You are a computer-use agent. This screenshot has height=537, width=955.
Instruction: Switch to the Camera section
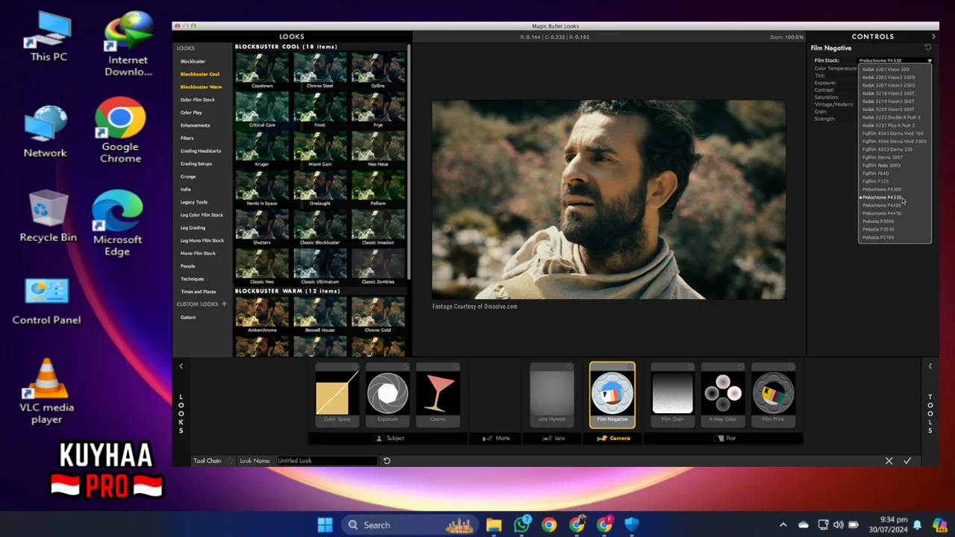coord(613,439)
